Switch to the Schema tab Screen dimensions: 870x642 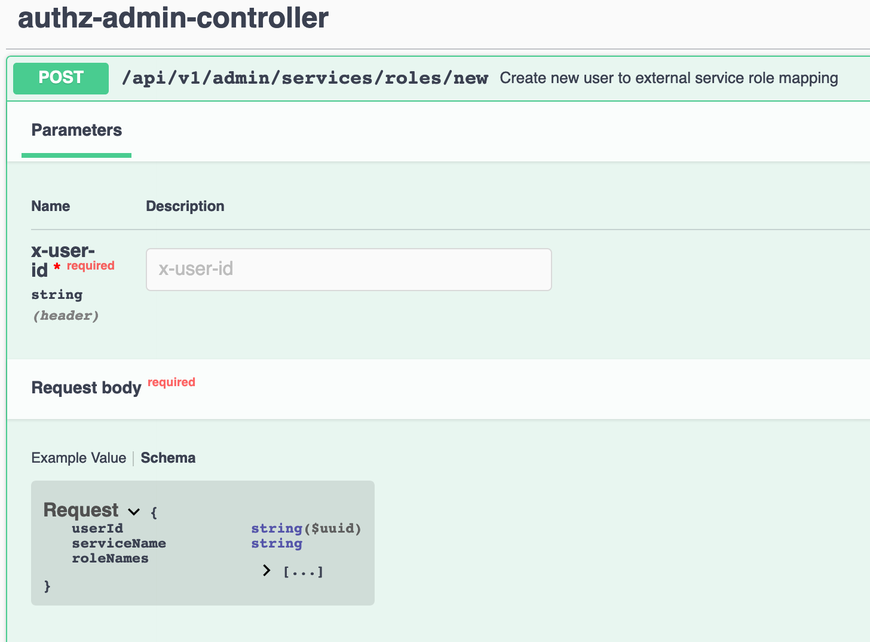(x=168, y=458)
